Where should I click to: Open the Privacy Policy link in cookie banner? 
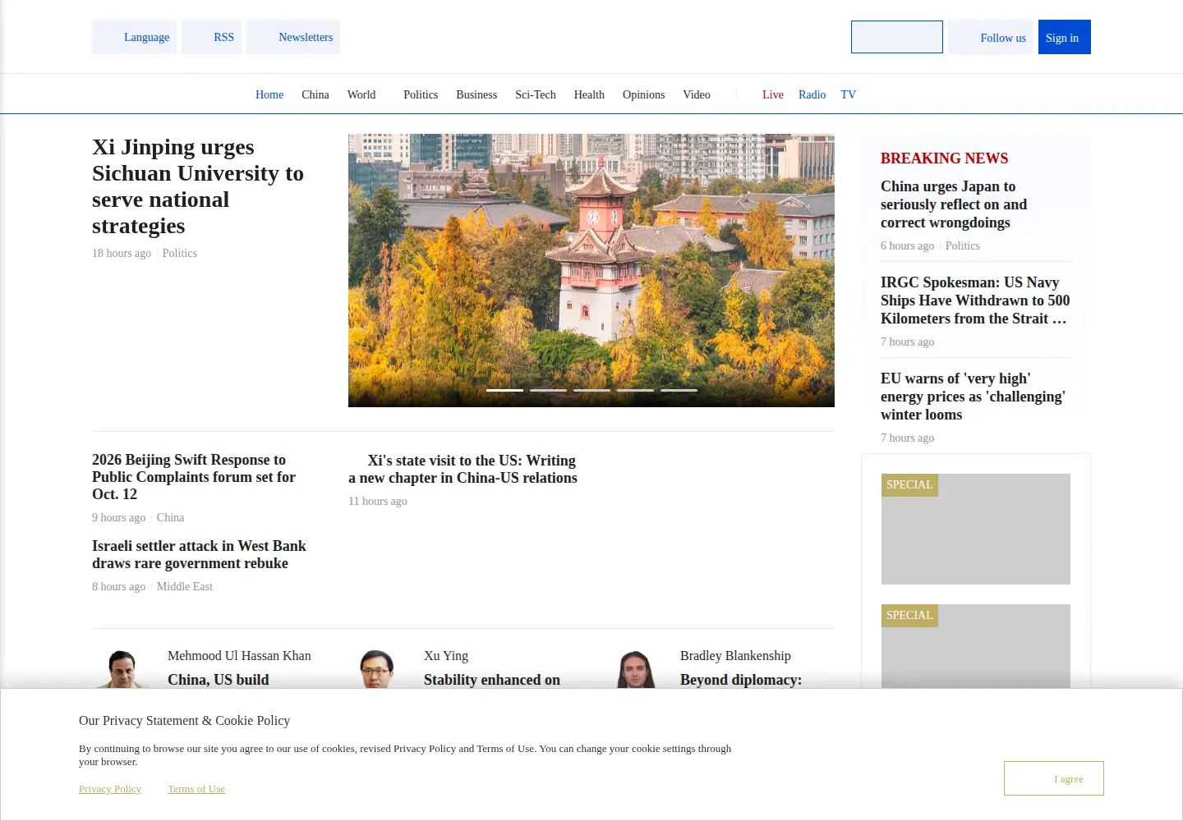(x=110, y=789)
